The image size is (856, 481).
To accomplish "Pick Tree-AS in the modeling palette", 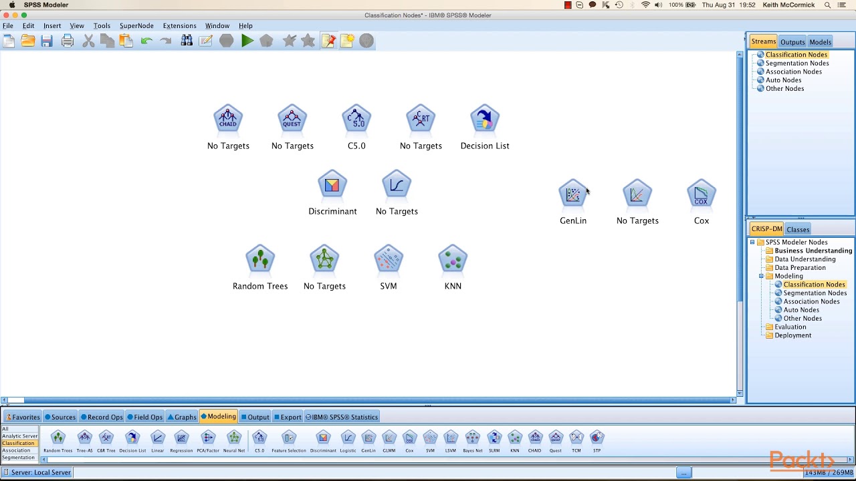I will tap(84, 442).
